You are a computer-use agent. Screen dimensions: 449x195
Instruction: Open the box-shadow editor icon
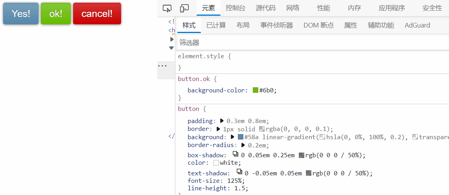(236, 154)
